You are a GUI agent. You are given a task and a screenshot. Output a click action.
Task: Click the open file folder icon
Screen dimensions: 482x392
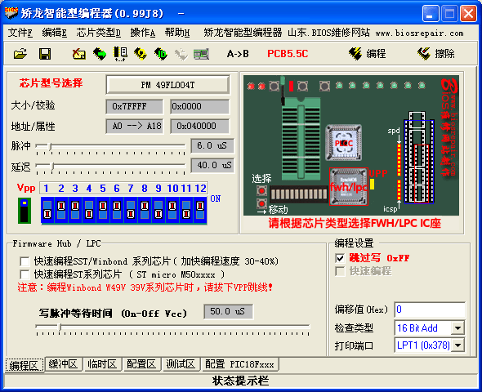(x=20, y=54)
